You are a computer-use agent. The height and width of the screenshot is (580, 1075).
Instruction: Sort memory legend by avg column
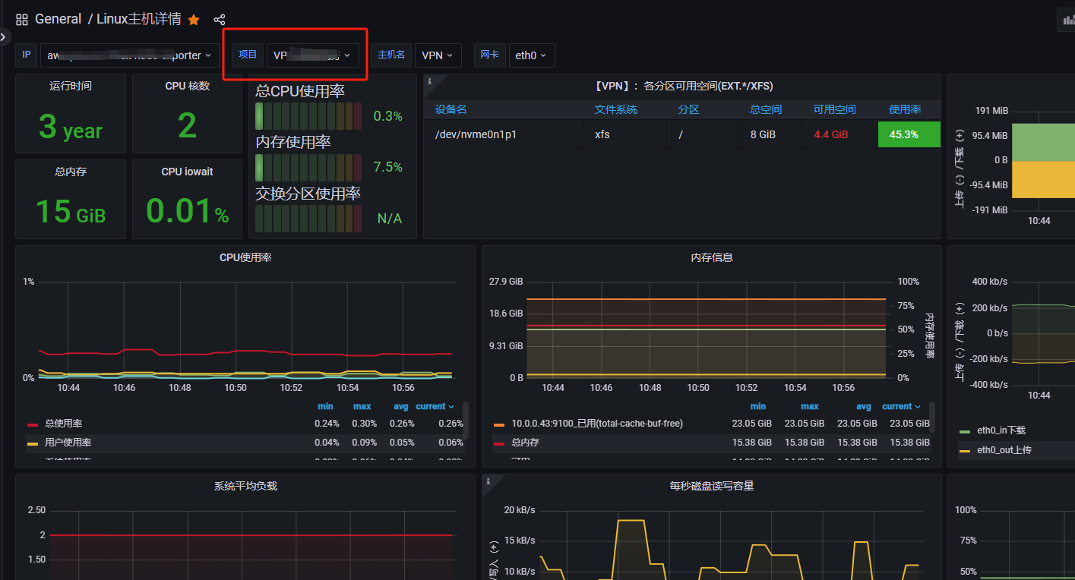point(864,406)
